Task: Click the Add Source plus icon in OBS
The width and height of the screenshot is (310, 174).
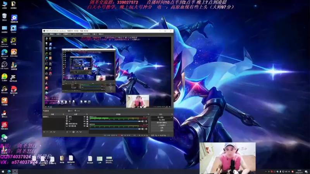Action: (67, 132)
